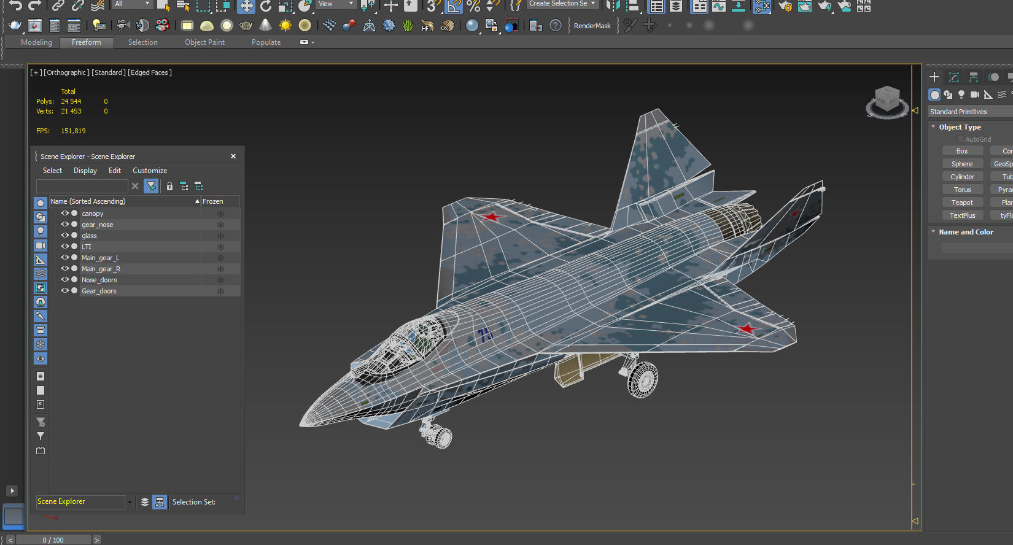Toggle frozen state of Gear_doors row
Image resolution: width=1013 pixels, height=545 pixels.
point(220,291)
